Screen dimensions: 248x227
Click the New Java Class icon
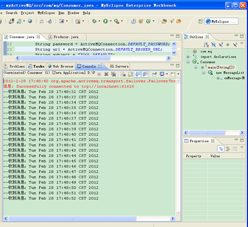[148, 21]
